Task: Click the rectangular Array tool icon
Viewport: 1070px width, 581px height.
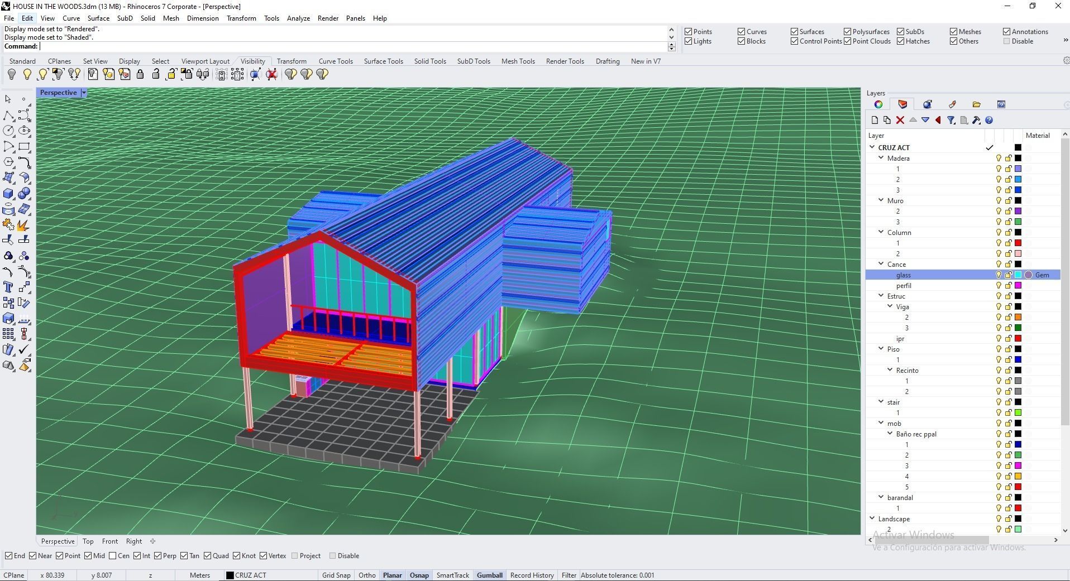Action: click(x=8, y=334)
